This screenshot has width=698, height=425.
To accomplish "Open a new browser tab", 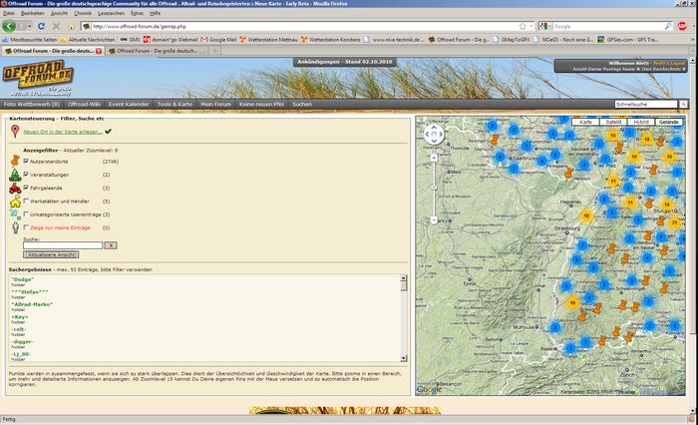I will pos(214,51).
